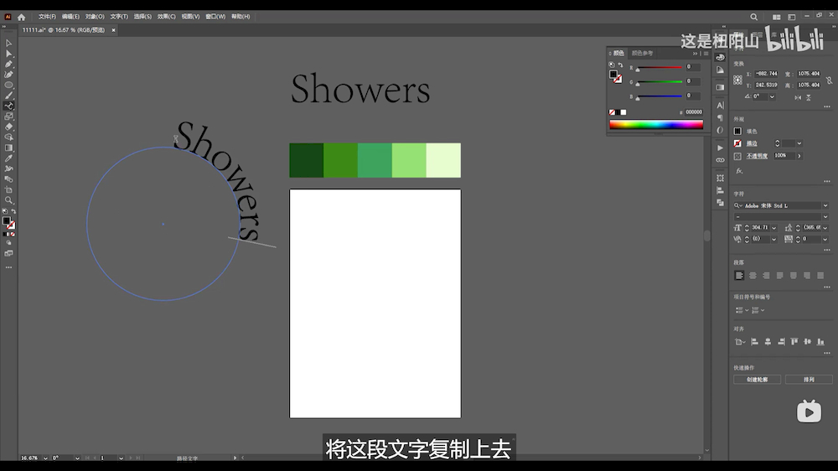The height and width of the screenshot is (471, 838).
Task: Open the tracking dropdown
Action: [x=825, y=240]
